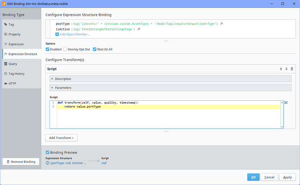Click the Apply button
Viewport: 300px width, 185px height.
click(x=287, y=177)
